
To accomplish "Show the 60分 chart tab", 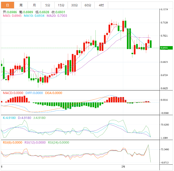I will [x=88, y=5].
